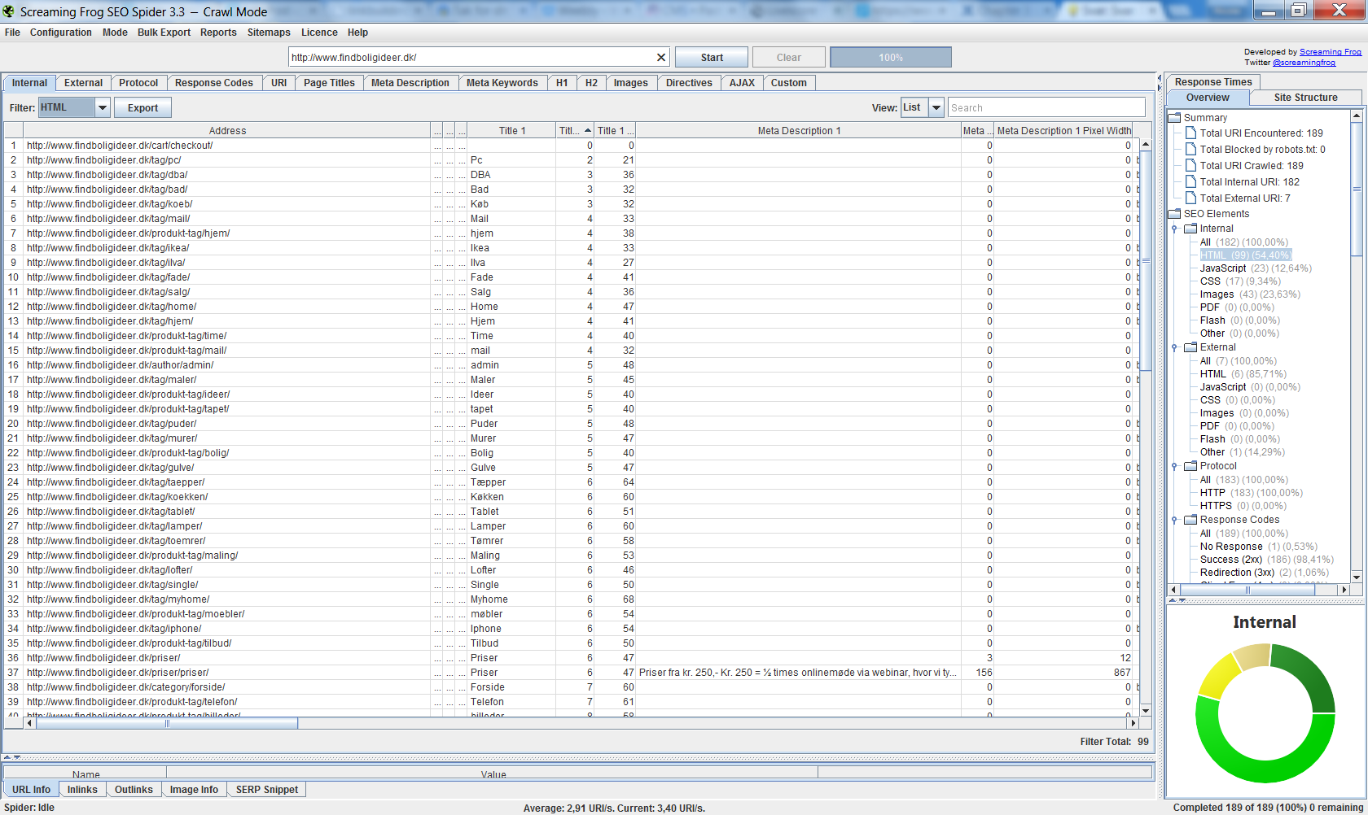This screenshot has height=815, width=1368.
Task: Click the Export button
Action: (142, 108)
